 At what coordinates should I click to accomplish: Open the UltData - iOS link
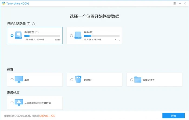tap(47, 116)
